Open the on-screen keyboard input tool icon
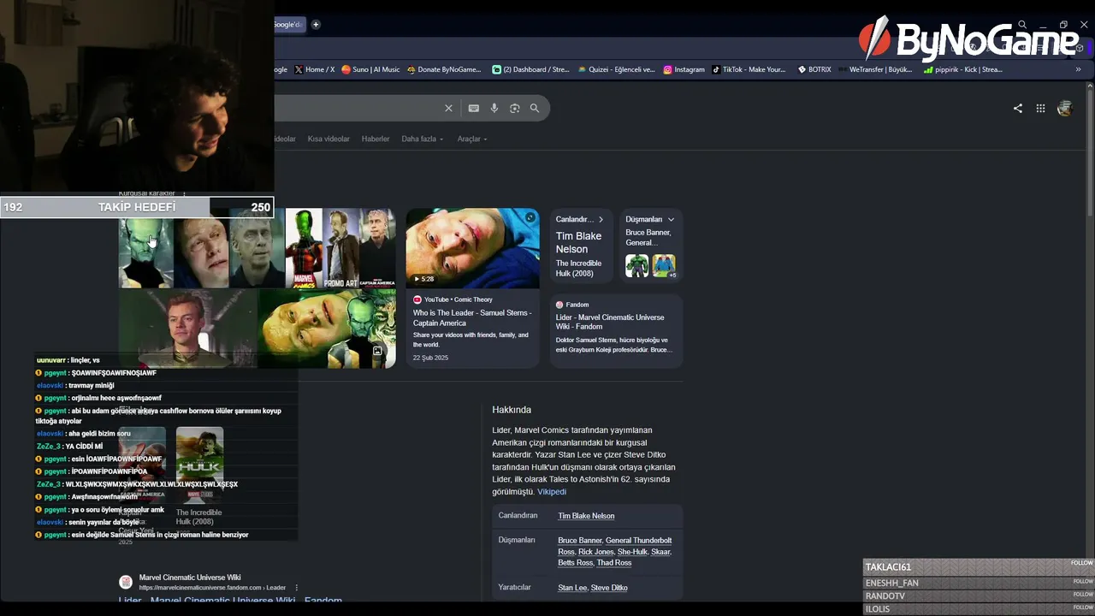Screen dimensions: 1095x616 474,109
